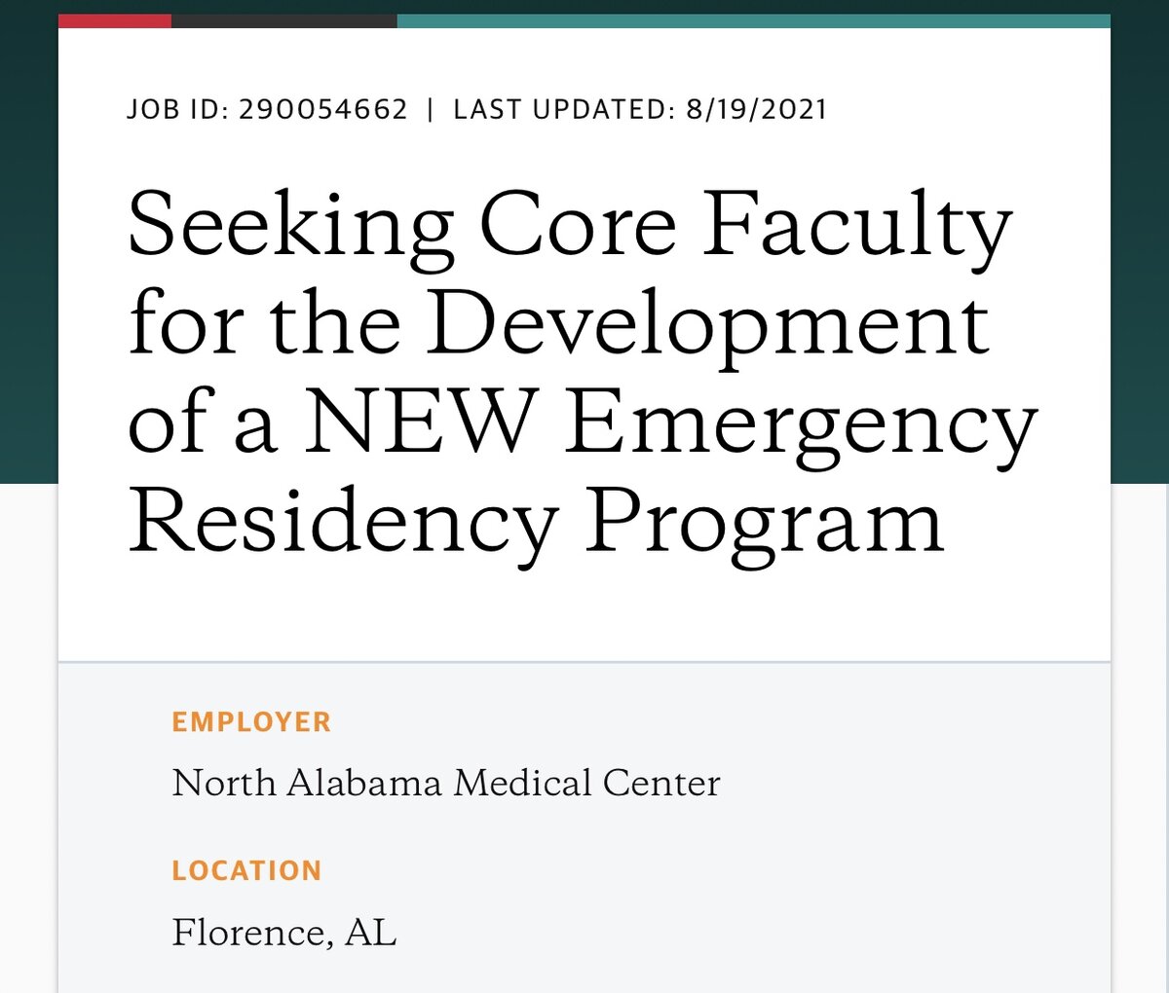The height and width of the screenshot is (993, 1169).
Task: Click the word "Program" in the heading
Action: click(764, 521)
